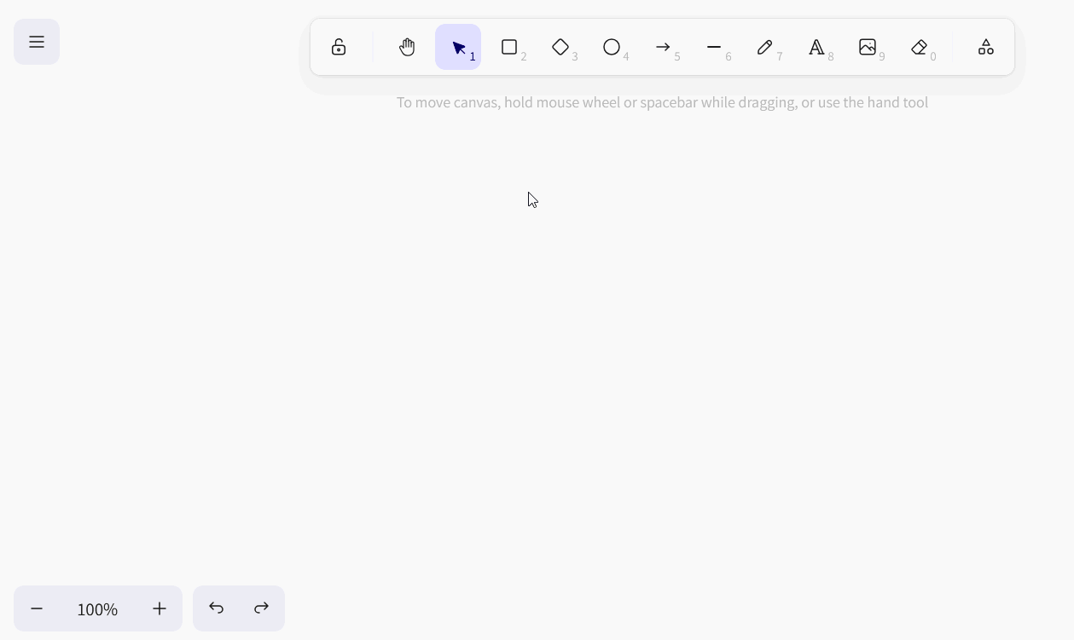1074x640 pixels.
Task: Activate the Pencil draw tool
Action: pyautogui.click(x=765, y=47)
